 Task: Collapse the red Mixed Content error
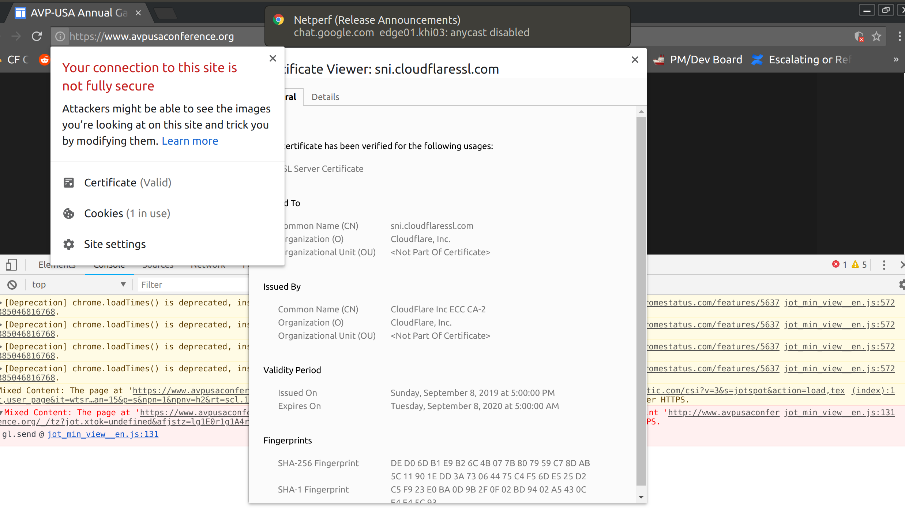pyautogui.click(x=1, y=412)
